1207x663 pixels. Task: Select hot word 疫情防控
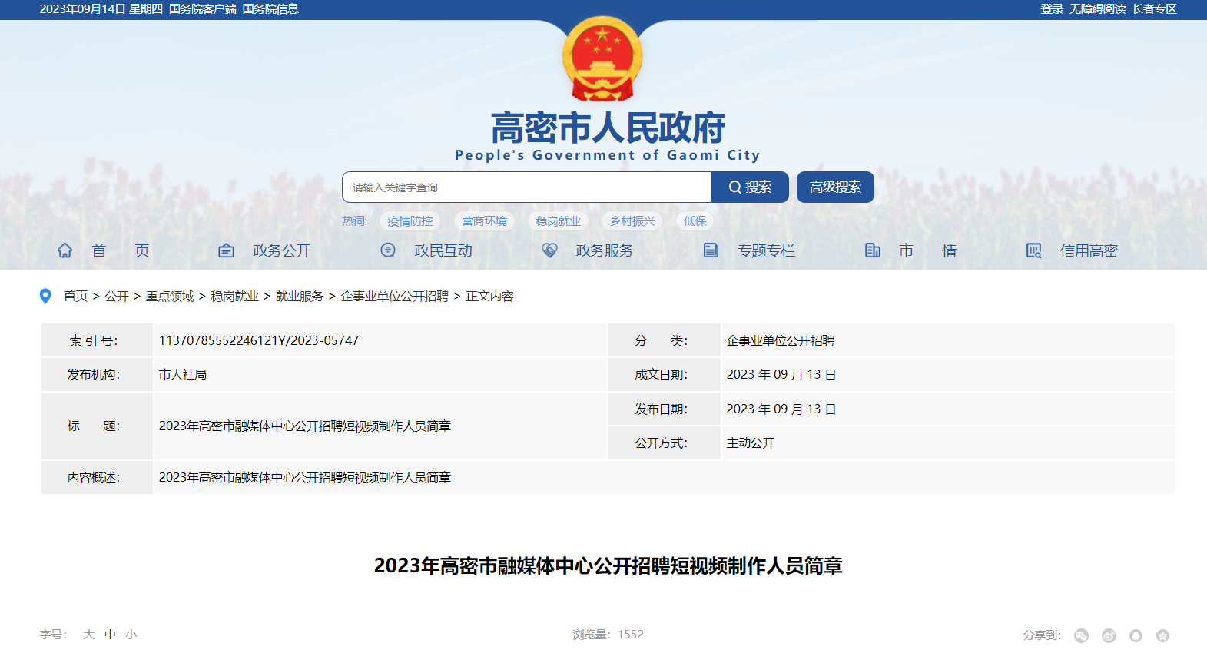click(x=410, y=221)
